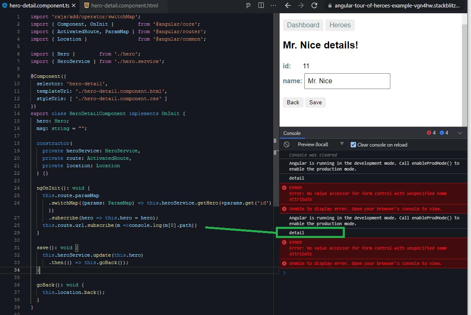Refresh the preview with the reload icon

tap(315, 6)
